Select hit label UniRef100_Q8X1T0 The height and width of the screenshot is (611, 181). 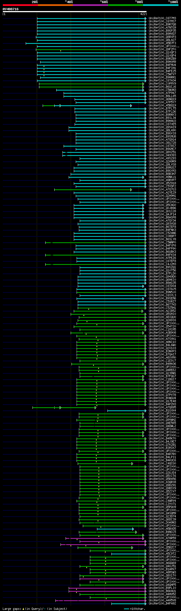coord(162,575)
